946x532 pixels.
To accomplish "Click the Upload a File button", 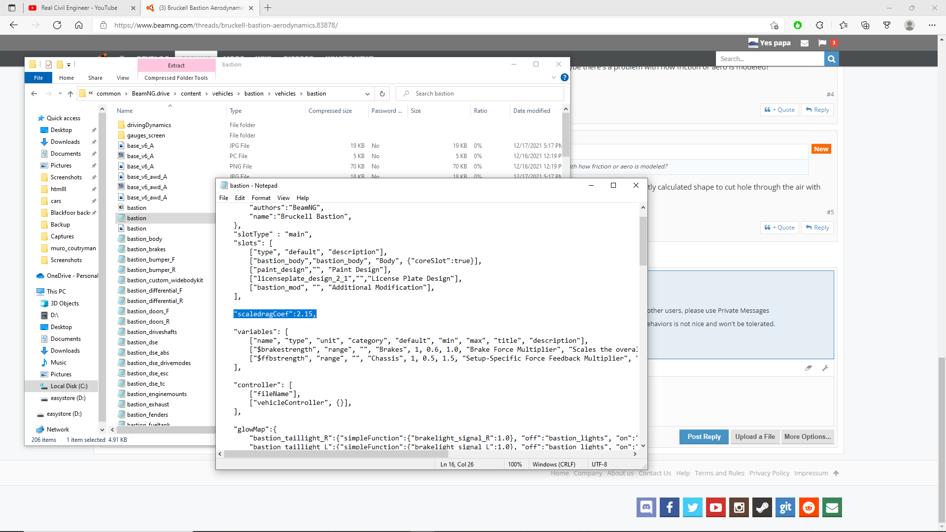I will [755, 437].
